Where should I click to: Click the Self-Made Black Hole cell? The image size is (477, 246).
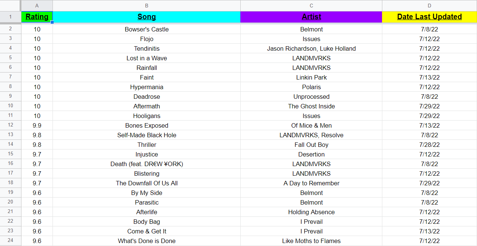[x=146, y=135]
